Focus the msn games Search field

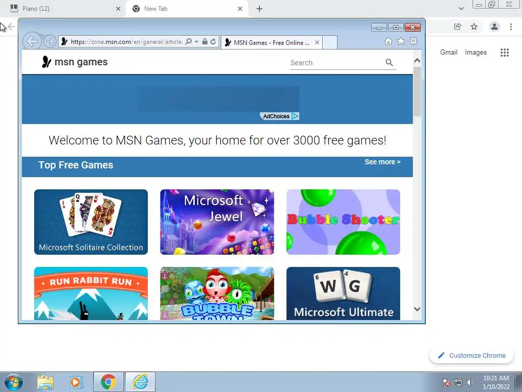337,63
